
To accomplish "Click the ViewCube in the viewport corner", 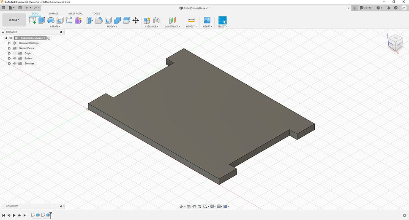I will pos(395,43).
